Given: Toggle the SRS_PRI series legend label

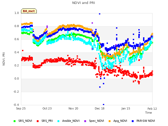Looking at the screenshot, I should click(47, 121).
